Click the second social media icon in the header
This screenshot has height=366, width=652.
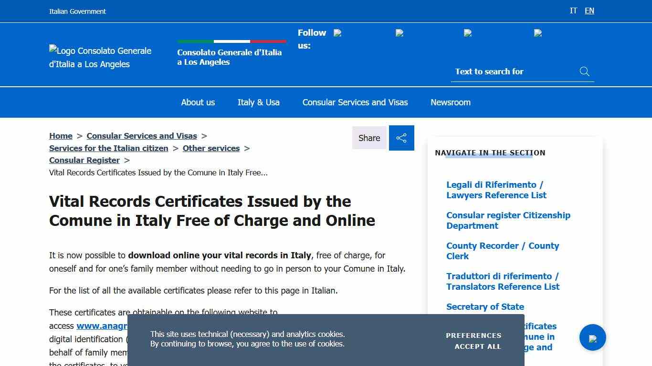click(399, 33)
